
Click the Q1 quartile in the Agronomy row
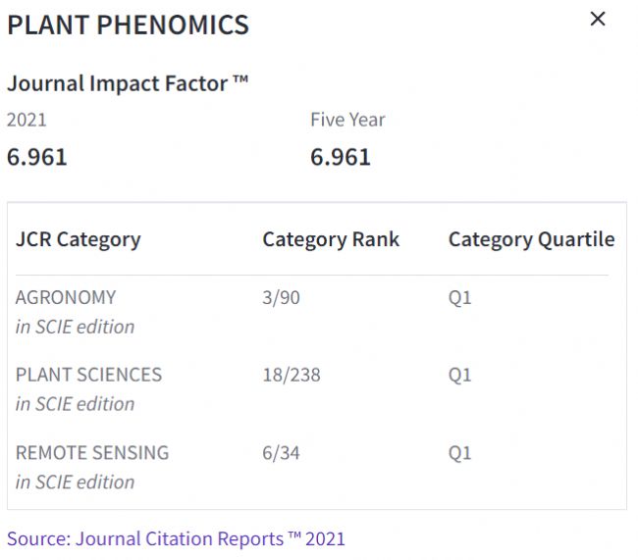click(x=459, y=297)
